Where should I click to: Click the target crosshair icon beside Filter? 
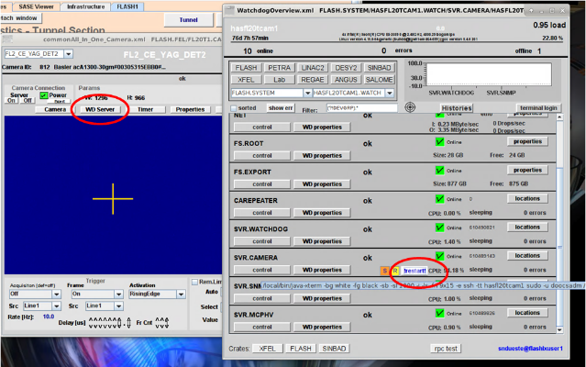pyautogui.click(x=410, y=107)
